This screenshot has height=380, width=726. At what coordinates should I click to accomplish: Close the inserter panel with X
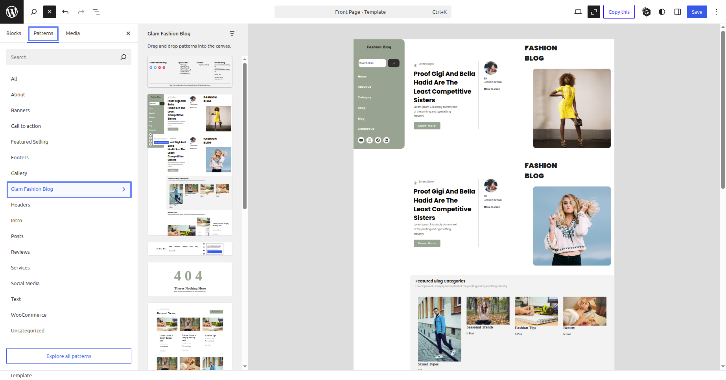128,33
